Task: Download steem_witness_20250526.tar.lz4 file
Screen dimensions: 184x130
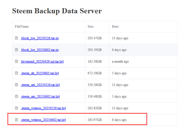Action: [x=43, y=108]
